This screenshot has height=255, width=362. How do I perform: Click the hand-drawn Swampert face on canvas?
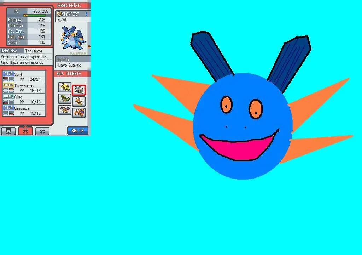click(243, 126)
